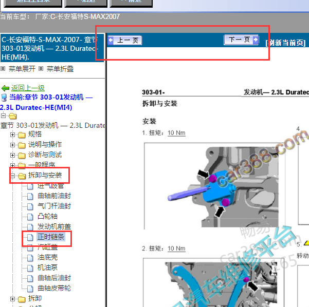This screenshot has width=309, height=307.
Task: Click 刷新当前页 refresh link
Action: [285, 43]
